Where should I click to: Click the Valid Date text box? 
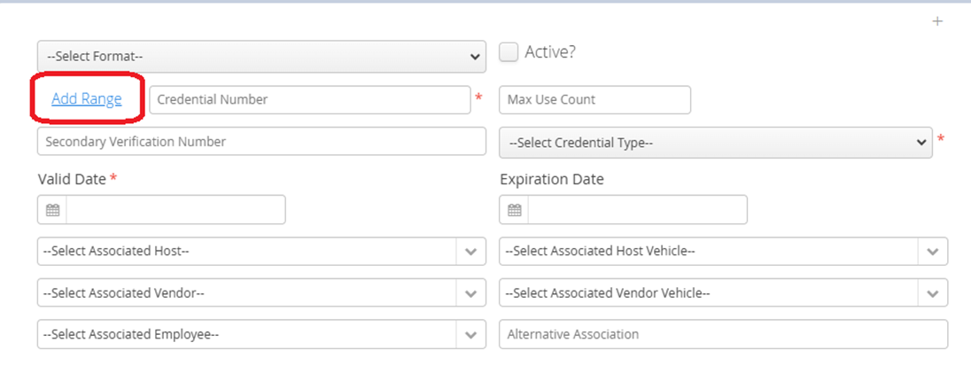point(176,210)
